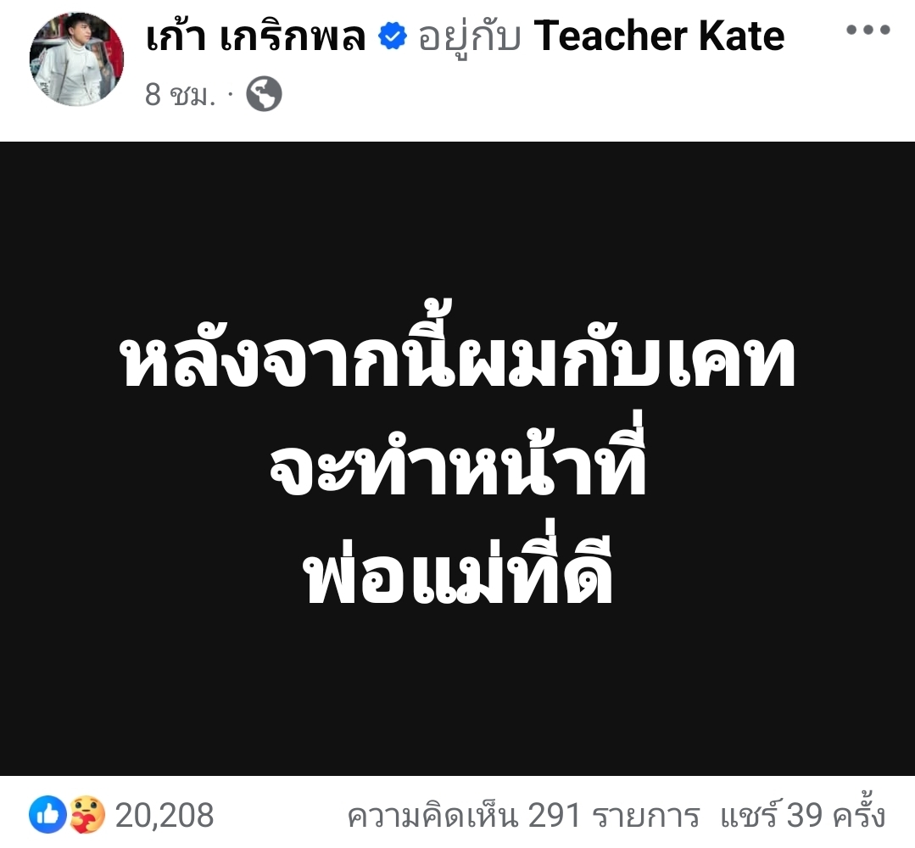Image resolution: width=915 pixels, height=848 pixels.
Task: Open the tagged Teacher Kate profile
Action: [x=659, y=36]
